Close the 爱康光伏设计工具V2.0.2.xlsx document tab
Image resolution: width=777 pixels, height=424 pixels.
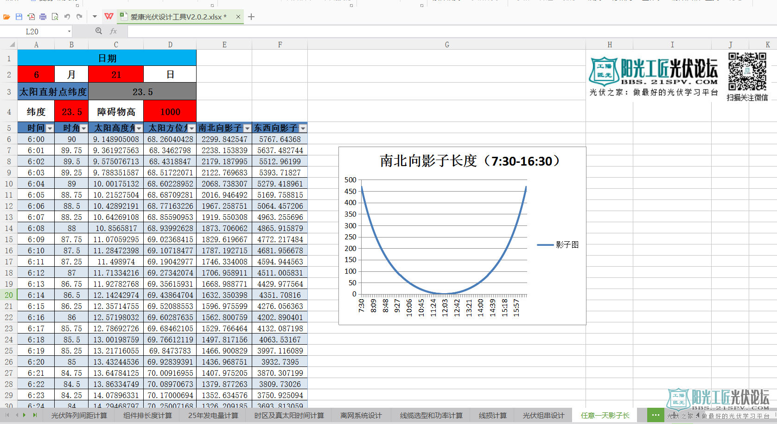[x=238, y=17]
